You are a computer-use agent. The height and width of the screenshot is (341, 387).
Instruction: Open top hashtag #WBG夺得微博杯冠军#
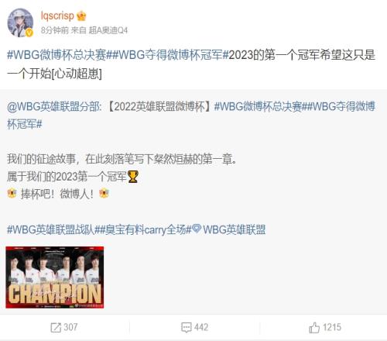point(167,55)
